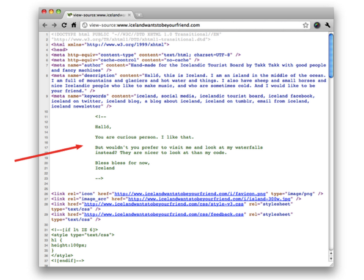The width and height of the screenshot is (364, 280).
Task: Click the meta "cache-control" line
Action: coord(125,60)
